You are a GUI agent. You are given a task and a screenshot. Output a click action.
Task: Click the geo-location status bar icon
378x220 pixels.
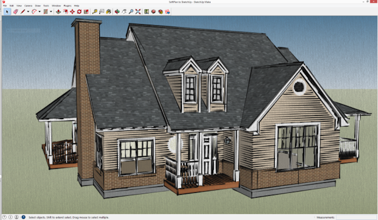(4, 217)
